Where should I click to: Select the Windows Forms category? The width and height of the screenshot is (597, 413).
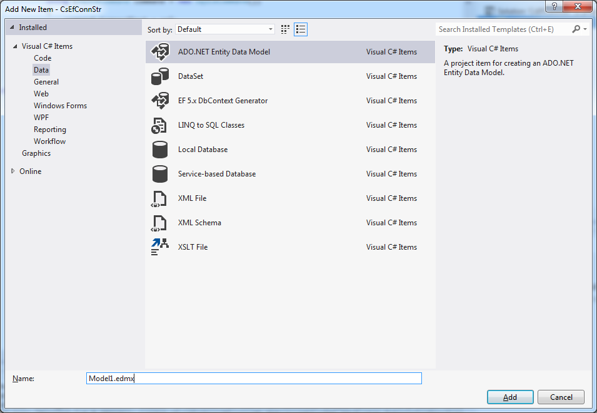[x=60, y=106]
